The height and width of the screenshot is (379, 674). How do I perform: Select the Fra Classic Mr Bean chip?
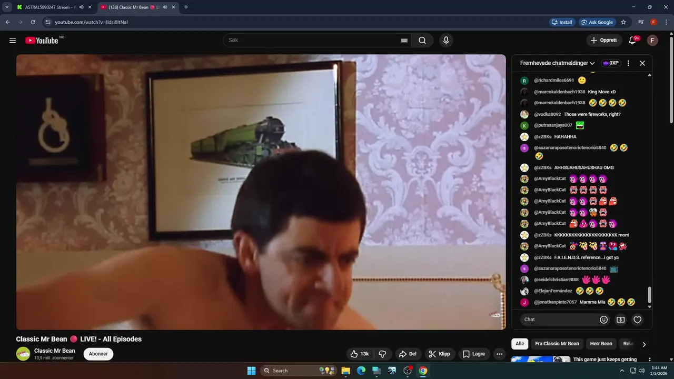[557, 344]
